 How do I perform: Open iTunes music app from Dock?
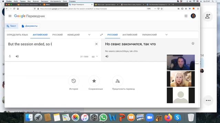coord(85,118)
